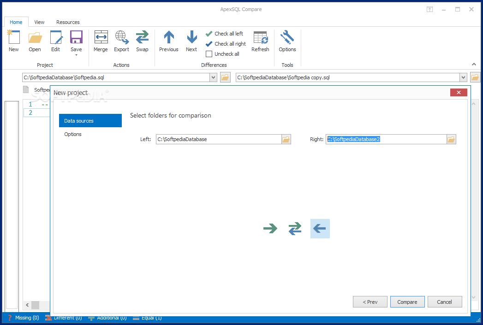
Task: Click the horizontal scrollbar left arrow
Action: (27, 305)
